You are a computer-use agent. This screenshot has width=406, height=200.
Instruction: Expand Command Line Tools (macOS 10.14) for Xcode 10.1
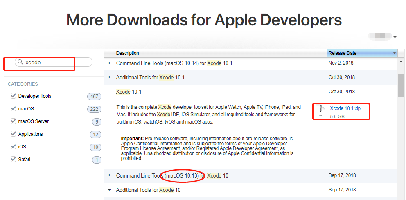[x=109, y=63]
